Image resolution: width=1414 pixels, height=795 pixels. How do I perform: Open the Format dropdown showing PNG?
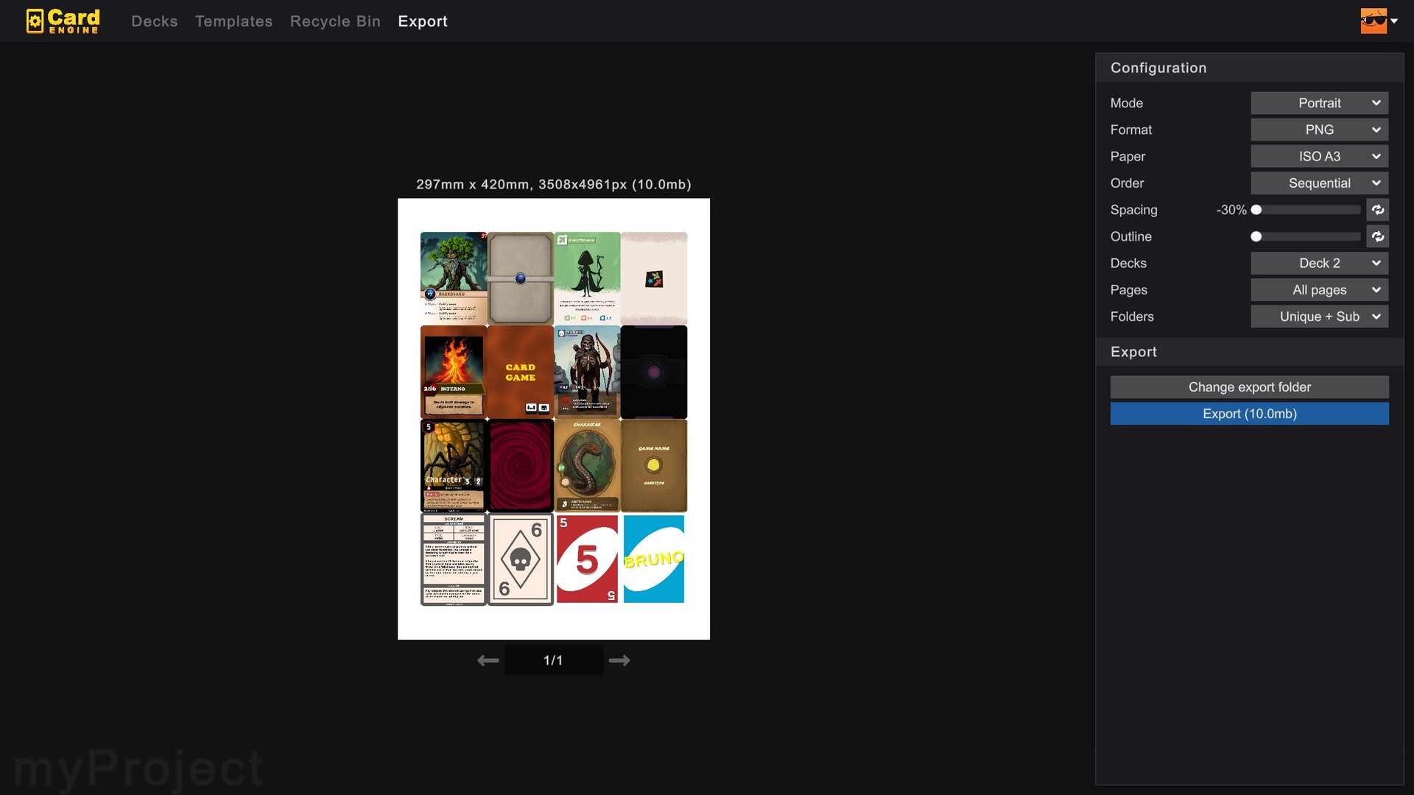[1319, 130]
